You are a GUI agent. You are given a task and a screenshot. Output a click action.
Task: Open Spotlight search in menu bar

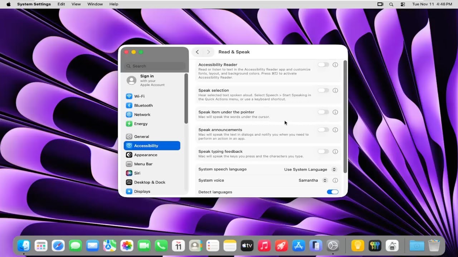point(391,4)
